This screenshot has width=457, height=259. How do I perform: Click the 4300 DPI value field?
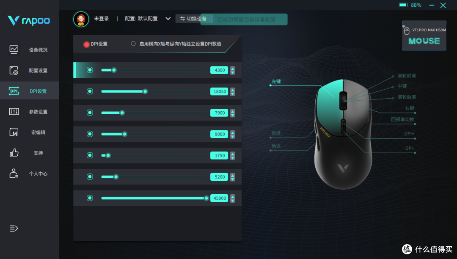[219, 70]
